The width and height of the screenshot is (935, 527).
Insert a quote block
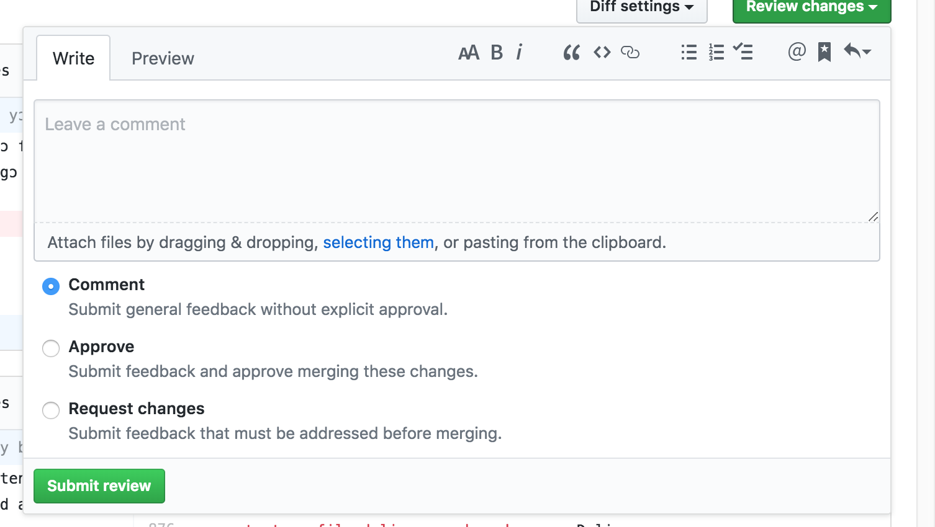(x=572, y=53)
